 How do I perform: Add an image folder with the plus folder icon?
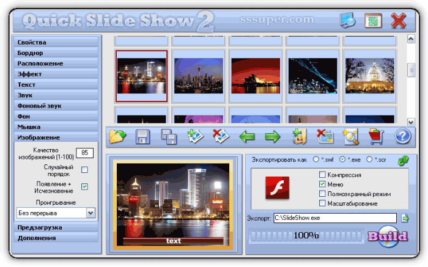(300, 136)
